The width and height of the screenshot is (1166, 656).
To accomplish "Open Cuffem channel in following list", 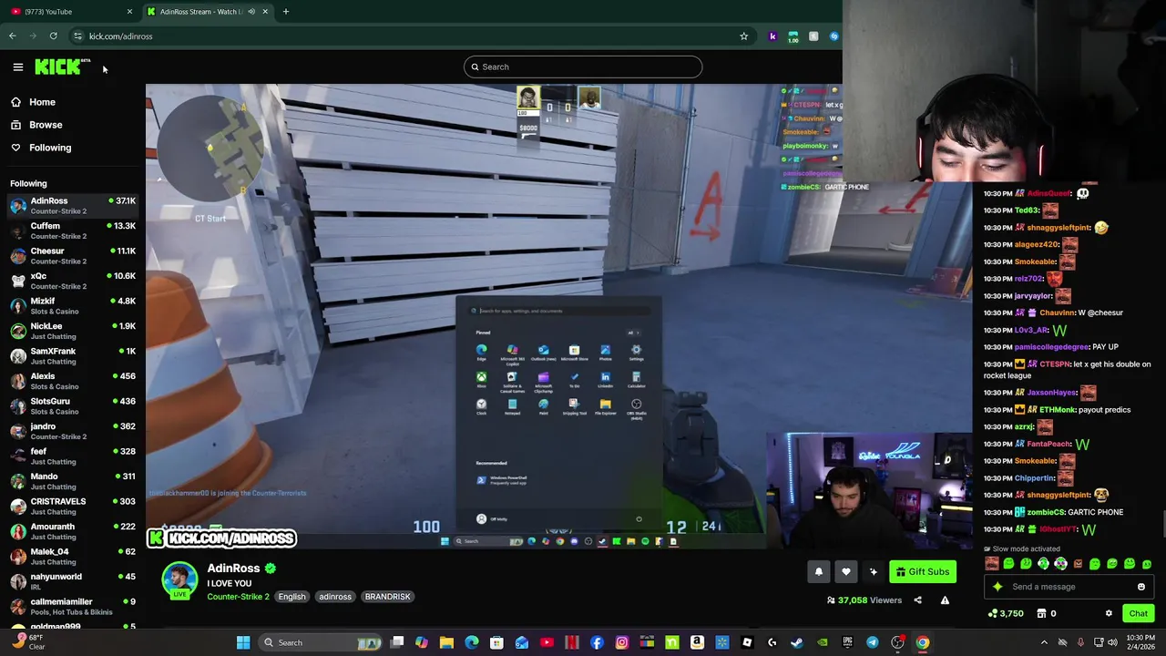I will 73,231.
